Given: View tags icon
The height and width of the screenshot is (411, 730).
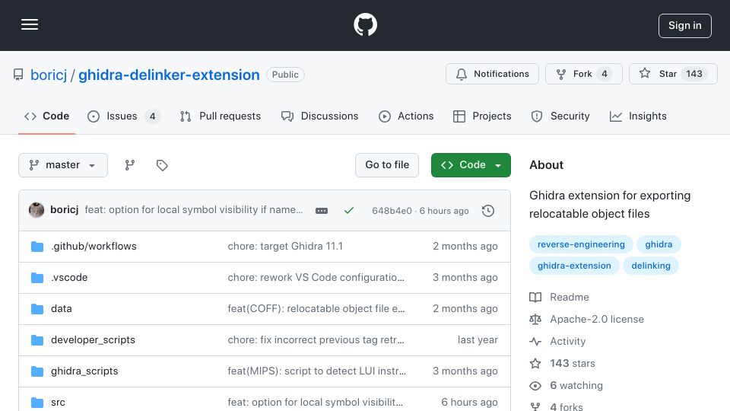Looking at the screenshot, I should [x=162, y=165].
